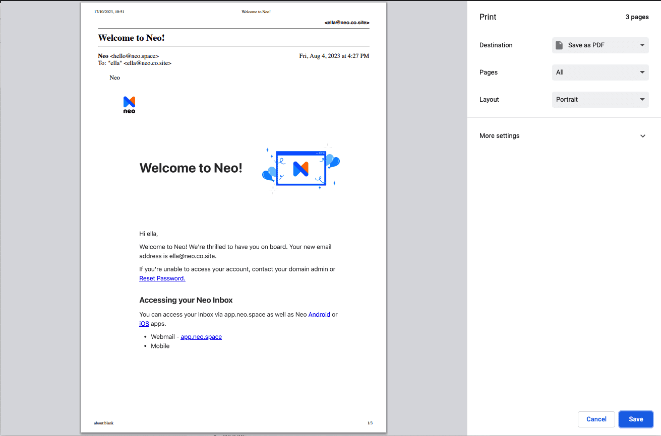Click the Welcome to Neo balloon illustration
This screenshot has width=661, height=436.
(x=301, y=168)
